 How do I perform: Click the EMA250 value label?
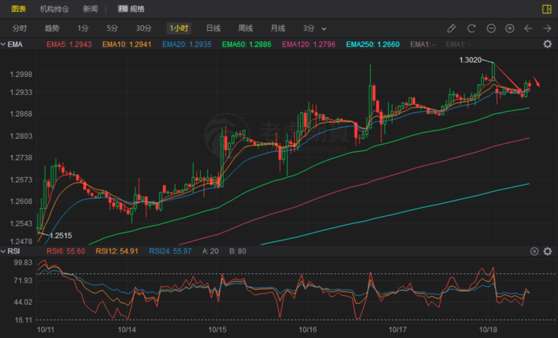(373, 44)
